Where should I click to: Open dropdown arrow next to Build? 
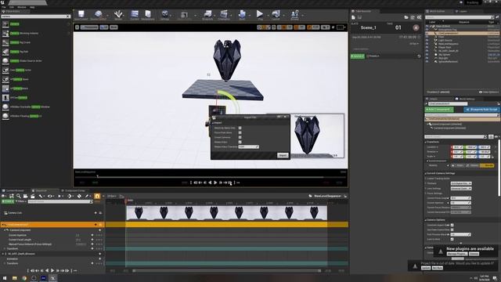(x=250, y=16)
